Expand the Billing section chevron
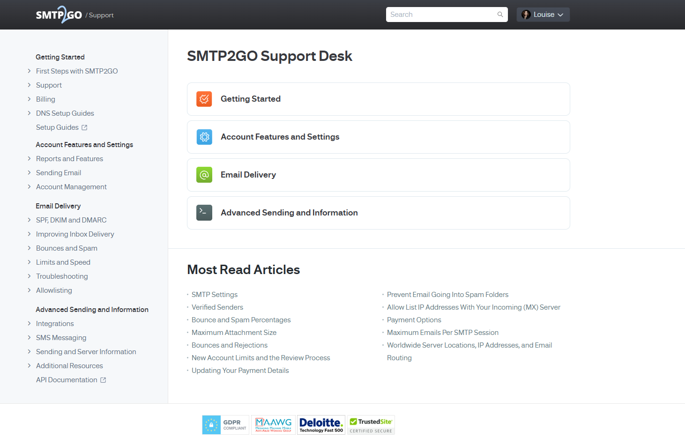This screenshot has width=685, height=438. 29,99
